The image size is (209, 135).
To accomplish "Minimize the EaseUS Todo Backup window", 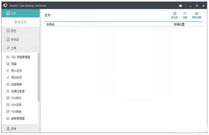I will [x=190, y=6].
